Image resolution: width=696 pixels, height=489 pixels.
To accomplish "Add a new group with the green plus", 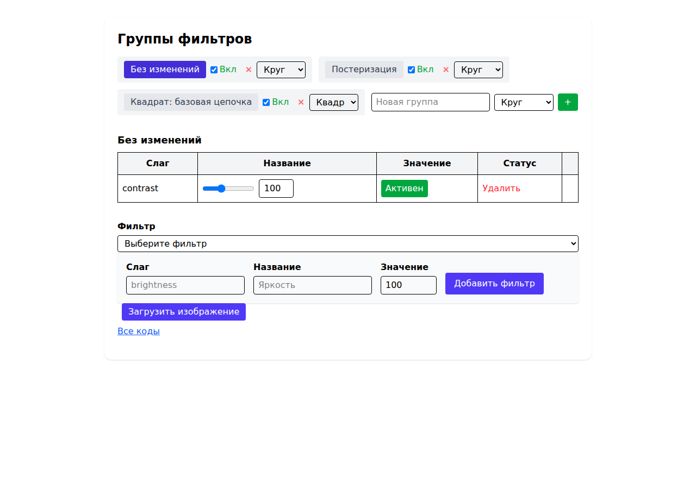I will tap(568, 102).
